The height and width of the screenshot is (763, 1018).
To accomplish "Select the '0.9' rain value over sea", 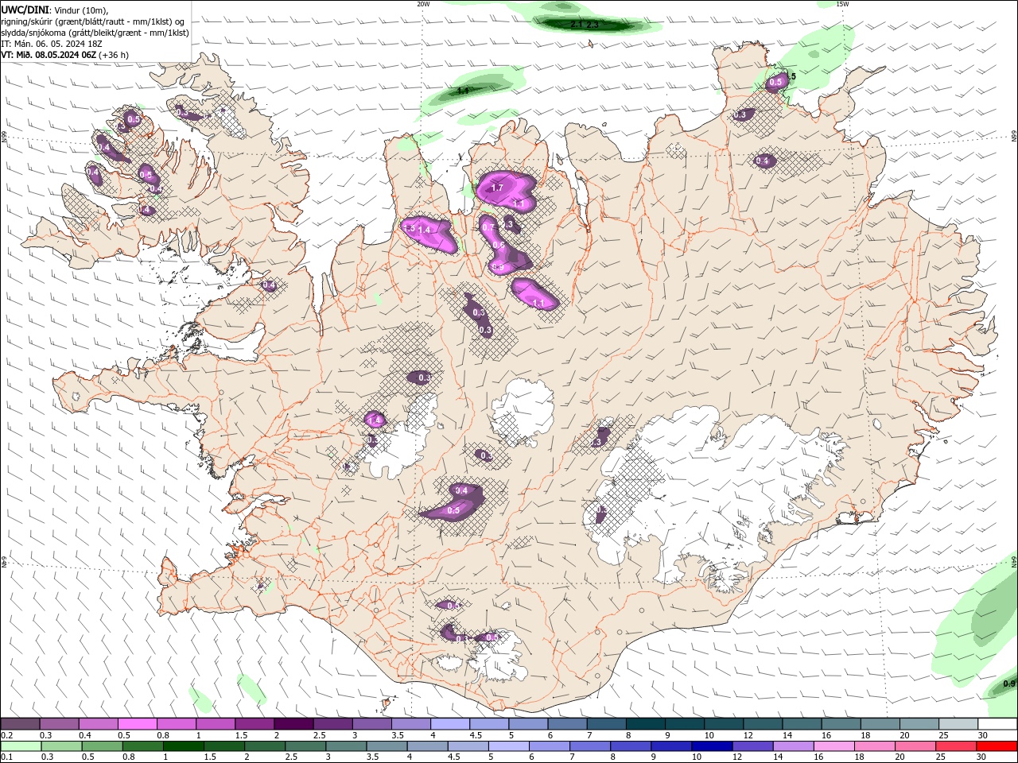I will tap(1009, 684).
